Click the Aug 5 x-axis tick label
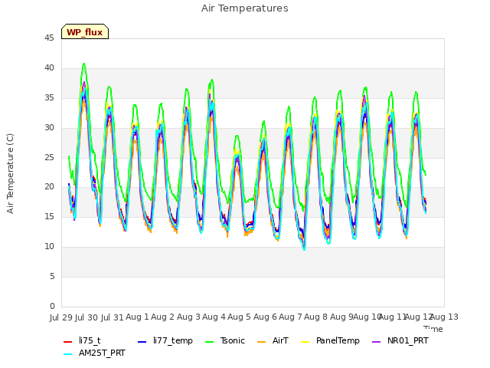 pyautogui.click(x=239, y=317)
